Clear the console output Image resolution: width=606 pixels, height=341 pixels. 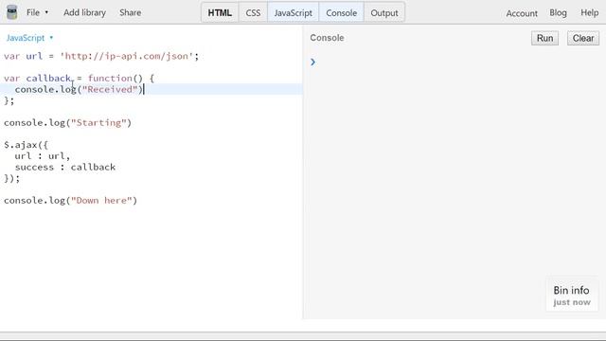tap(583, 38)
